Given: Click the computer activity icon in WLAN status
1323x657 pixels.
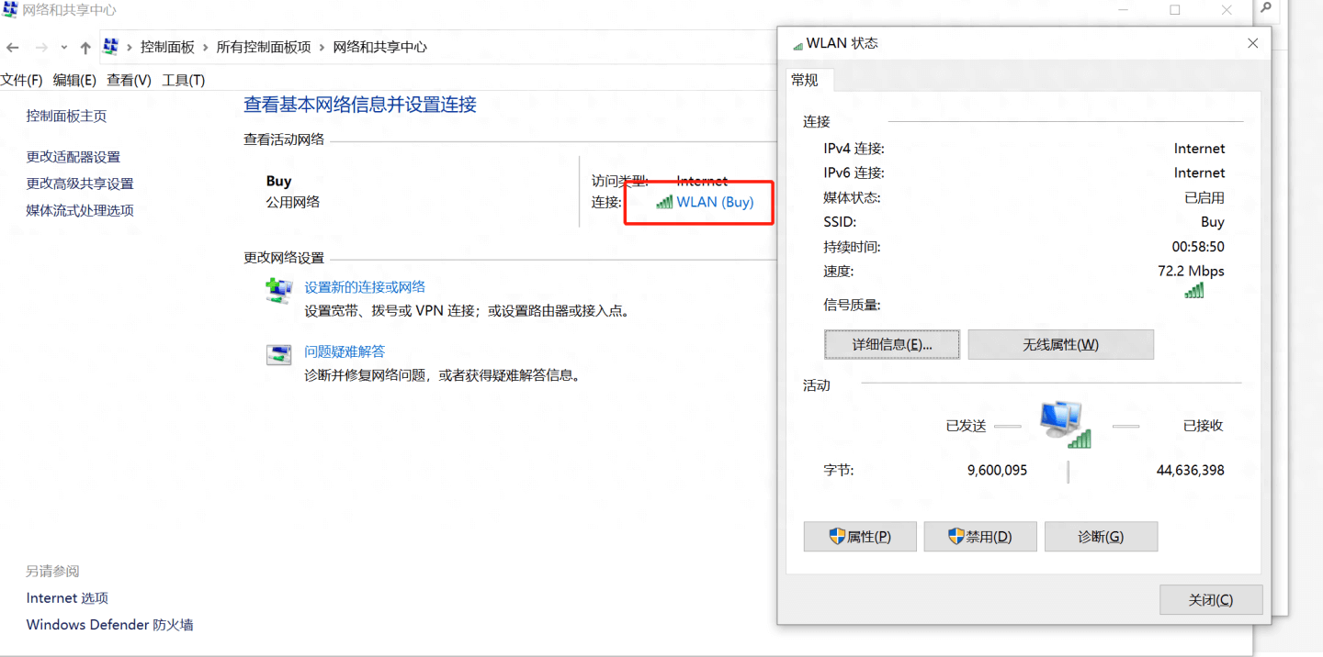Looking at the screenshot, I should tap(1064, 423).
